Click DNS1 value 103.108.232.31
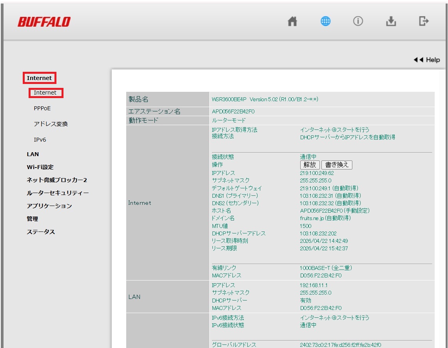This screenshot has width=448, height=348. click(330, 196)
